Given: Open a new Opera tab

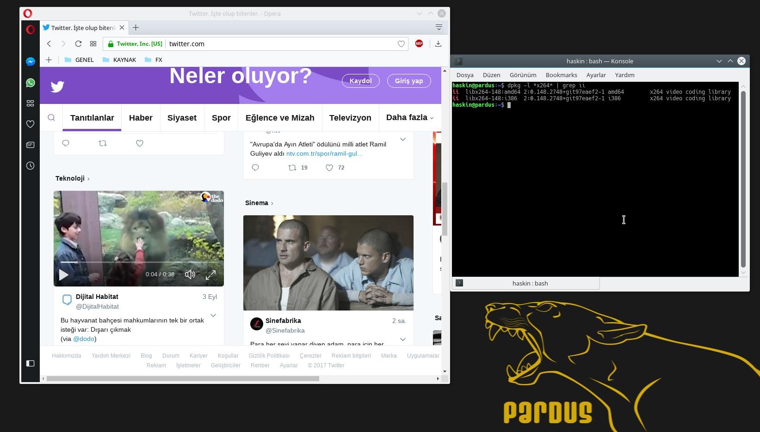Looking at the screenshot, I should tap(136, 28).
